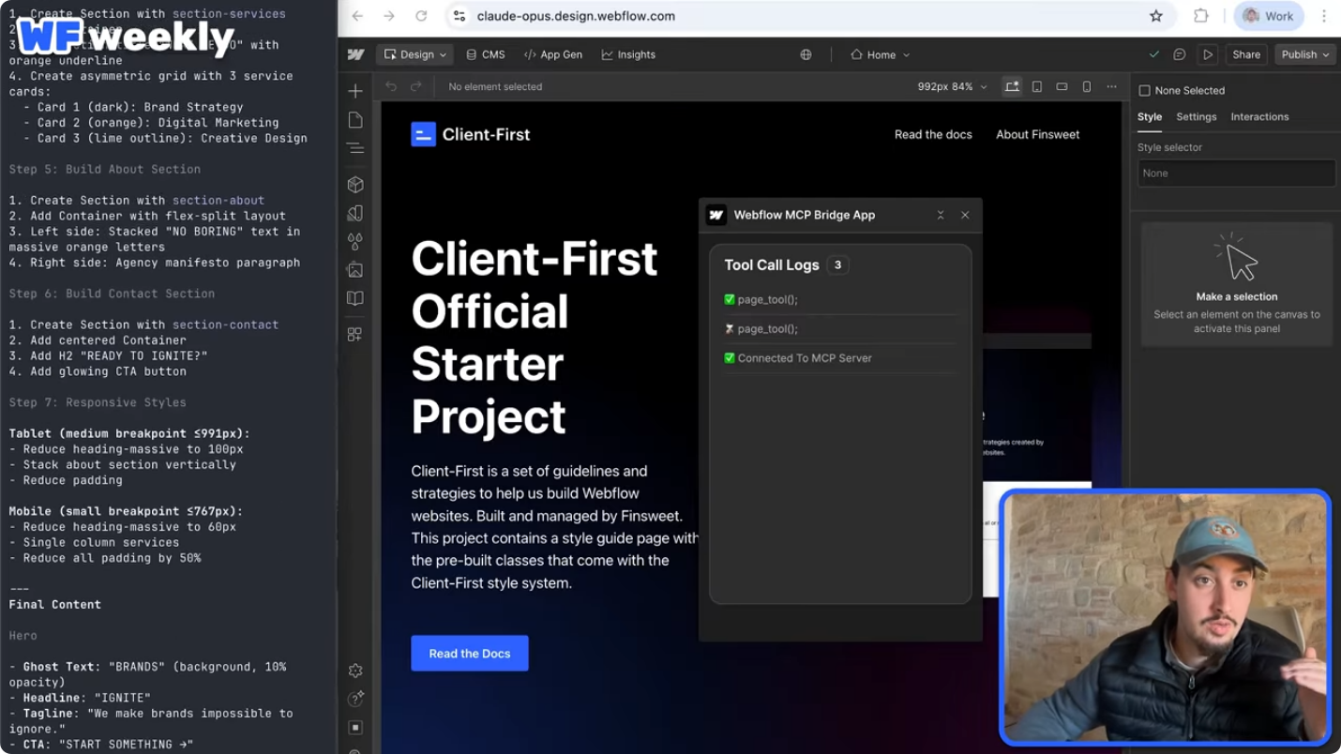This screenshot has height=754, width=1341.
Task: Click the Style selector input field
Action: (1236, 173)
